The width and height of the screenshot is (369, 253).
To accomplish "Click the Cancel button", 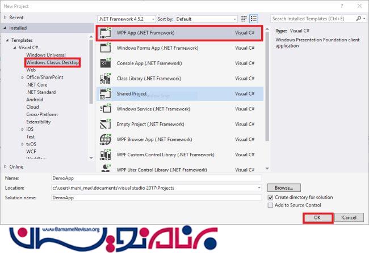I will 349,218.
